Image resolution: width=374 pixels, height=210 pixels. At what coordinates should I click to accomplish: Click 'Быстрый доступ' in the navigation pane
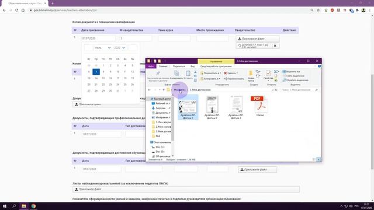(x=161, y=99)
